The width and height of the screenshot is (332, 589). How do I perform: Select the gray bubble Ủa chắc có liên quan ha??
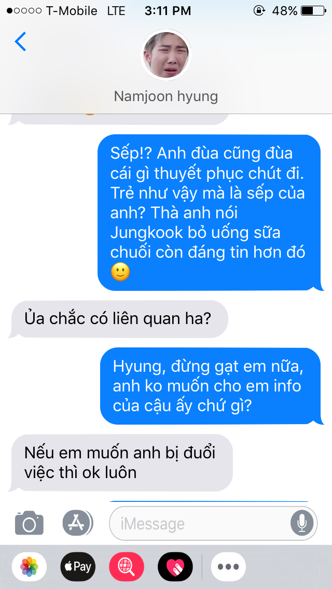point(118,319)
